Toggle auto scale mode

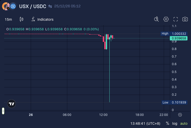pyautogui.click(x=184, y=123)
